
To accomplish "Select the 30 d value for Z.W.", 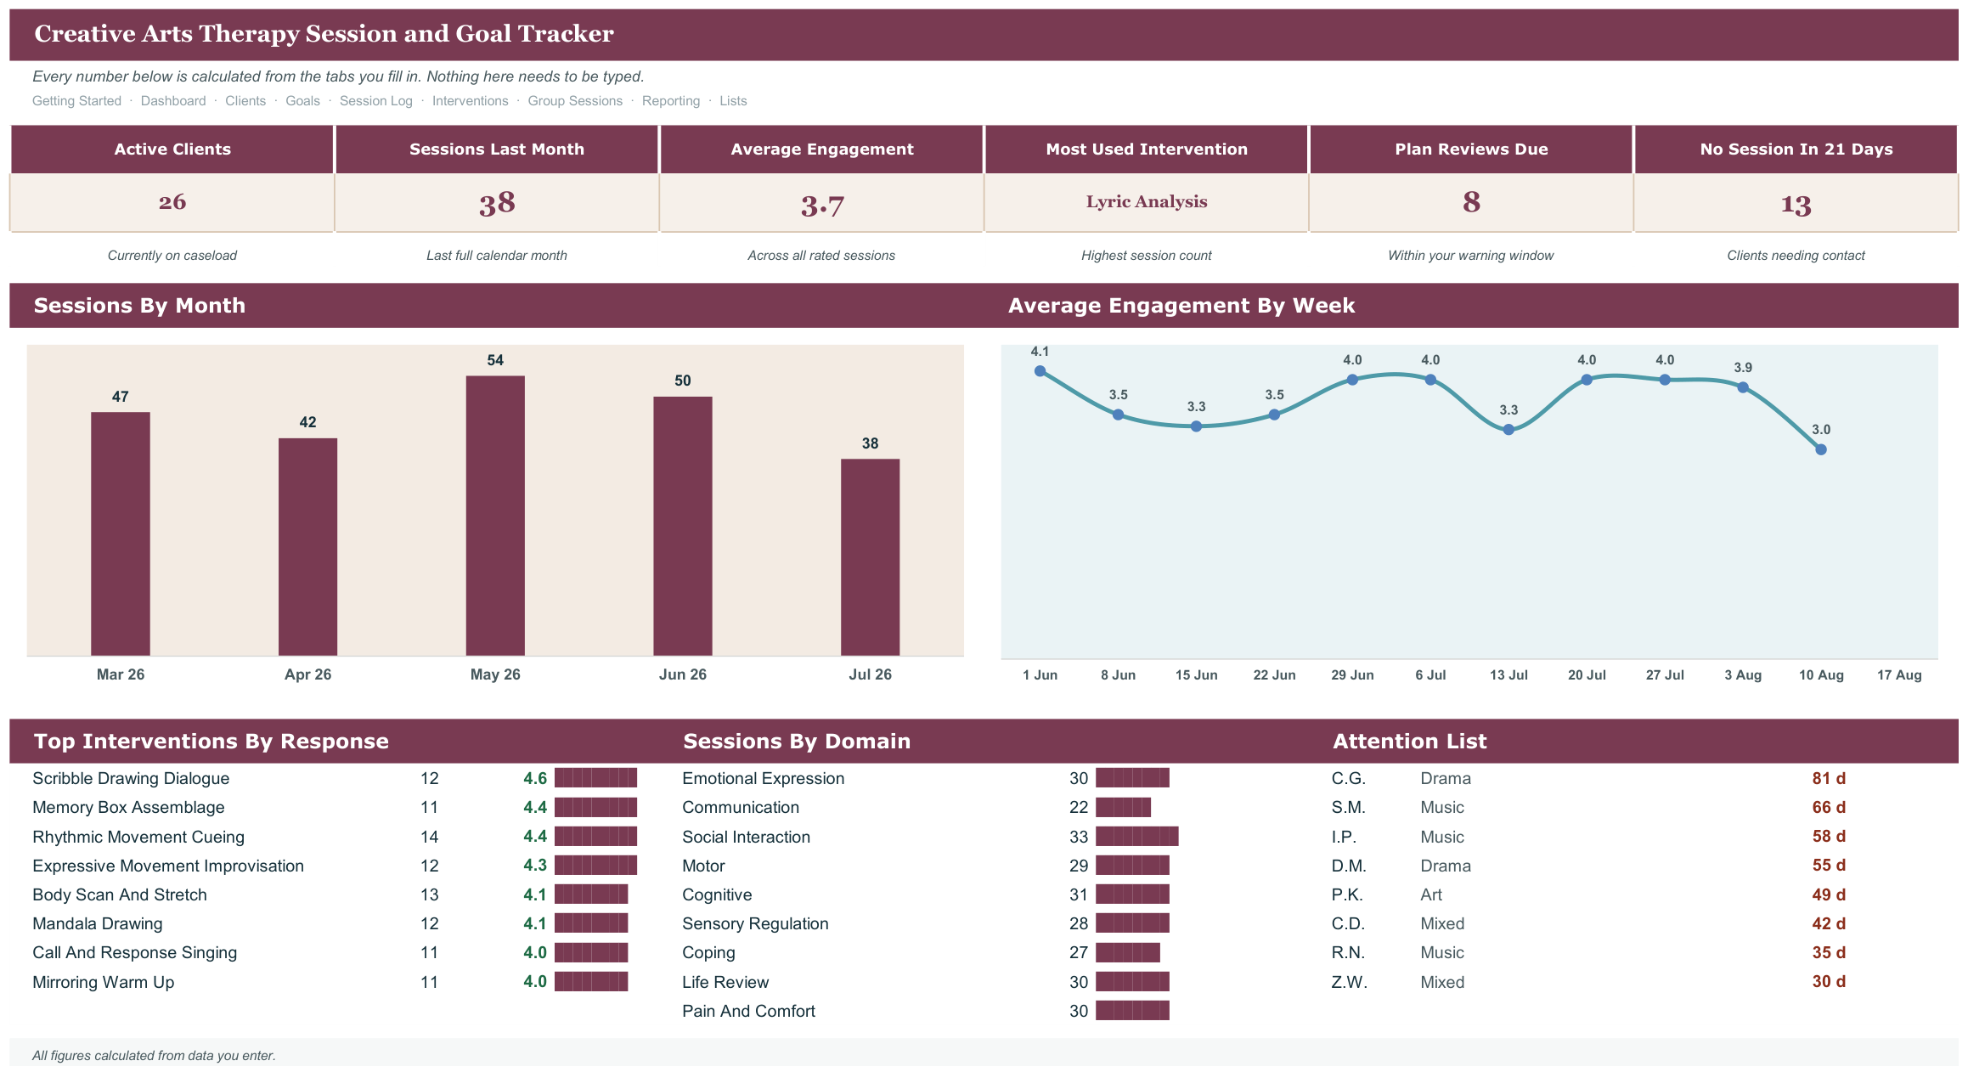I will (x=1829, y=981).
